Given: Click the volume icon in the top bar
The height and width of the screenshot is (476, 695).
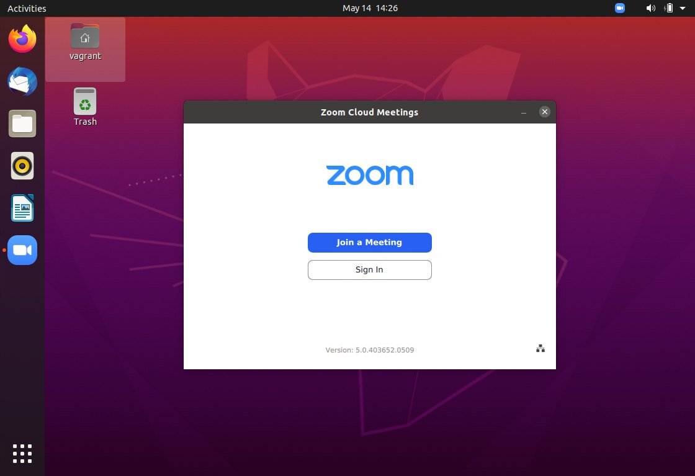Looking at the screenshot, I should click(x=650, y=8).
